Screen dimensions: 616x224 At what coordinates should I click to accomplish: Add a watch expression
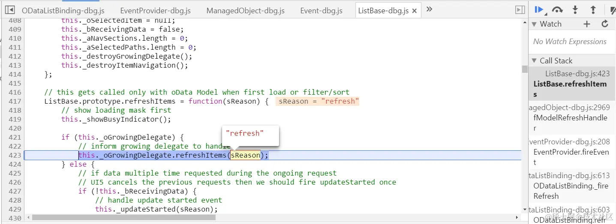[x=587, y=24]
